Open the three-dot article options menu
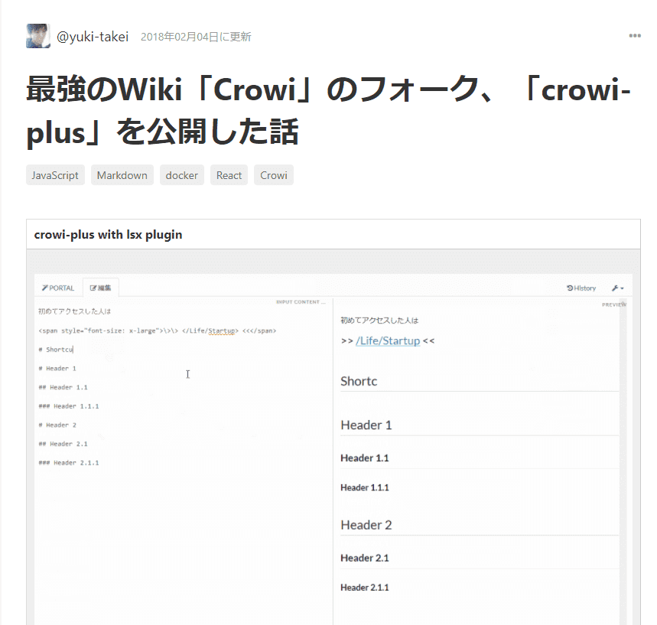This screenshot has width=657, height=625. coord(634,36)
